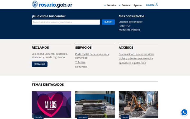Click the GESTIÓN category tag

[39, 117]
